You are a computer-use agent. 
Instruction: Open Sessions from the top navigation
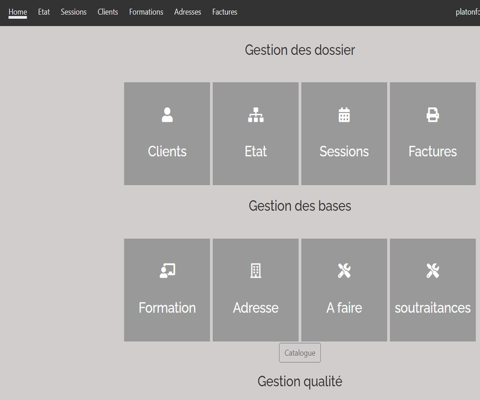tap(74, 12)
